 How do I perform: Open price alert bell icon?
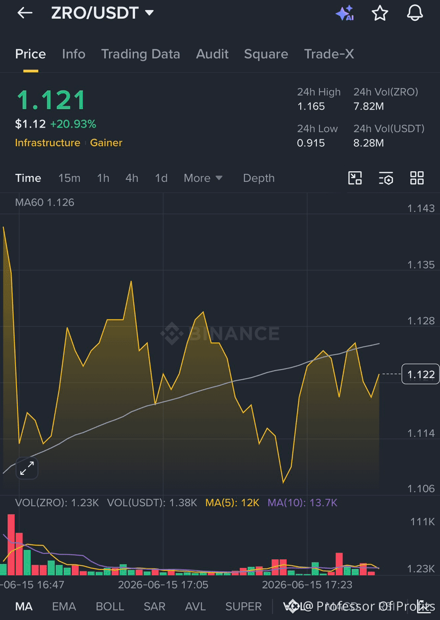tap(414, 13)
